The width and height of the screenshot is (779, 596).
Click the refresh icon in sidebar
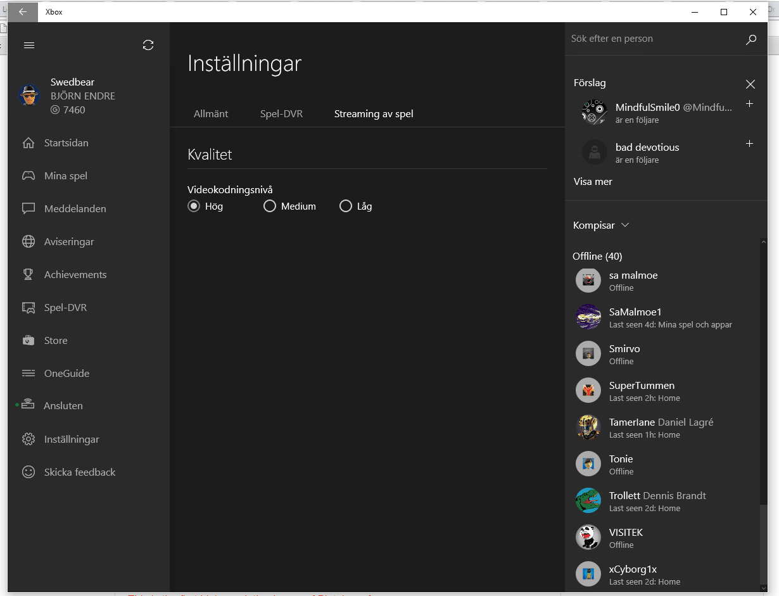[x=148, y=45]
